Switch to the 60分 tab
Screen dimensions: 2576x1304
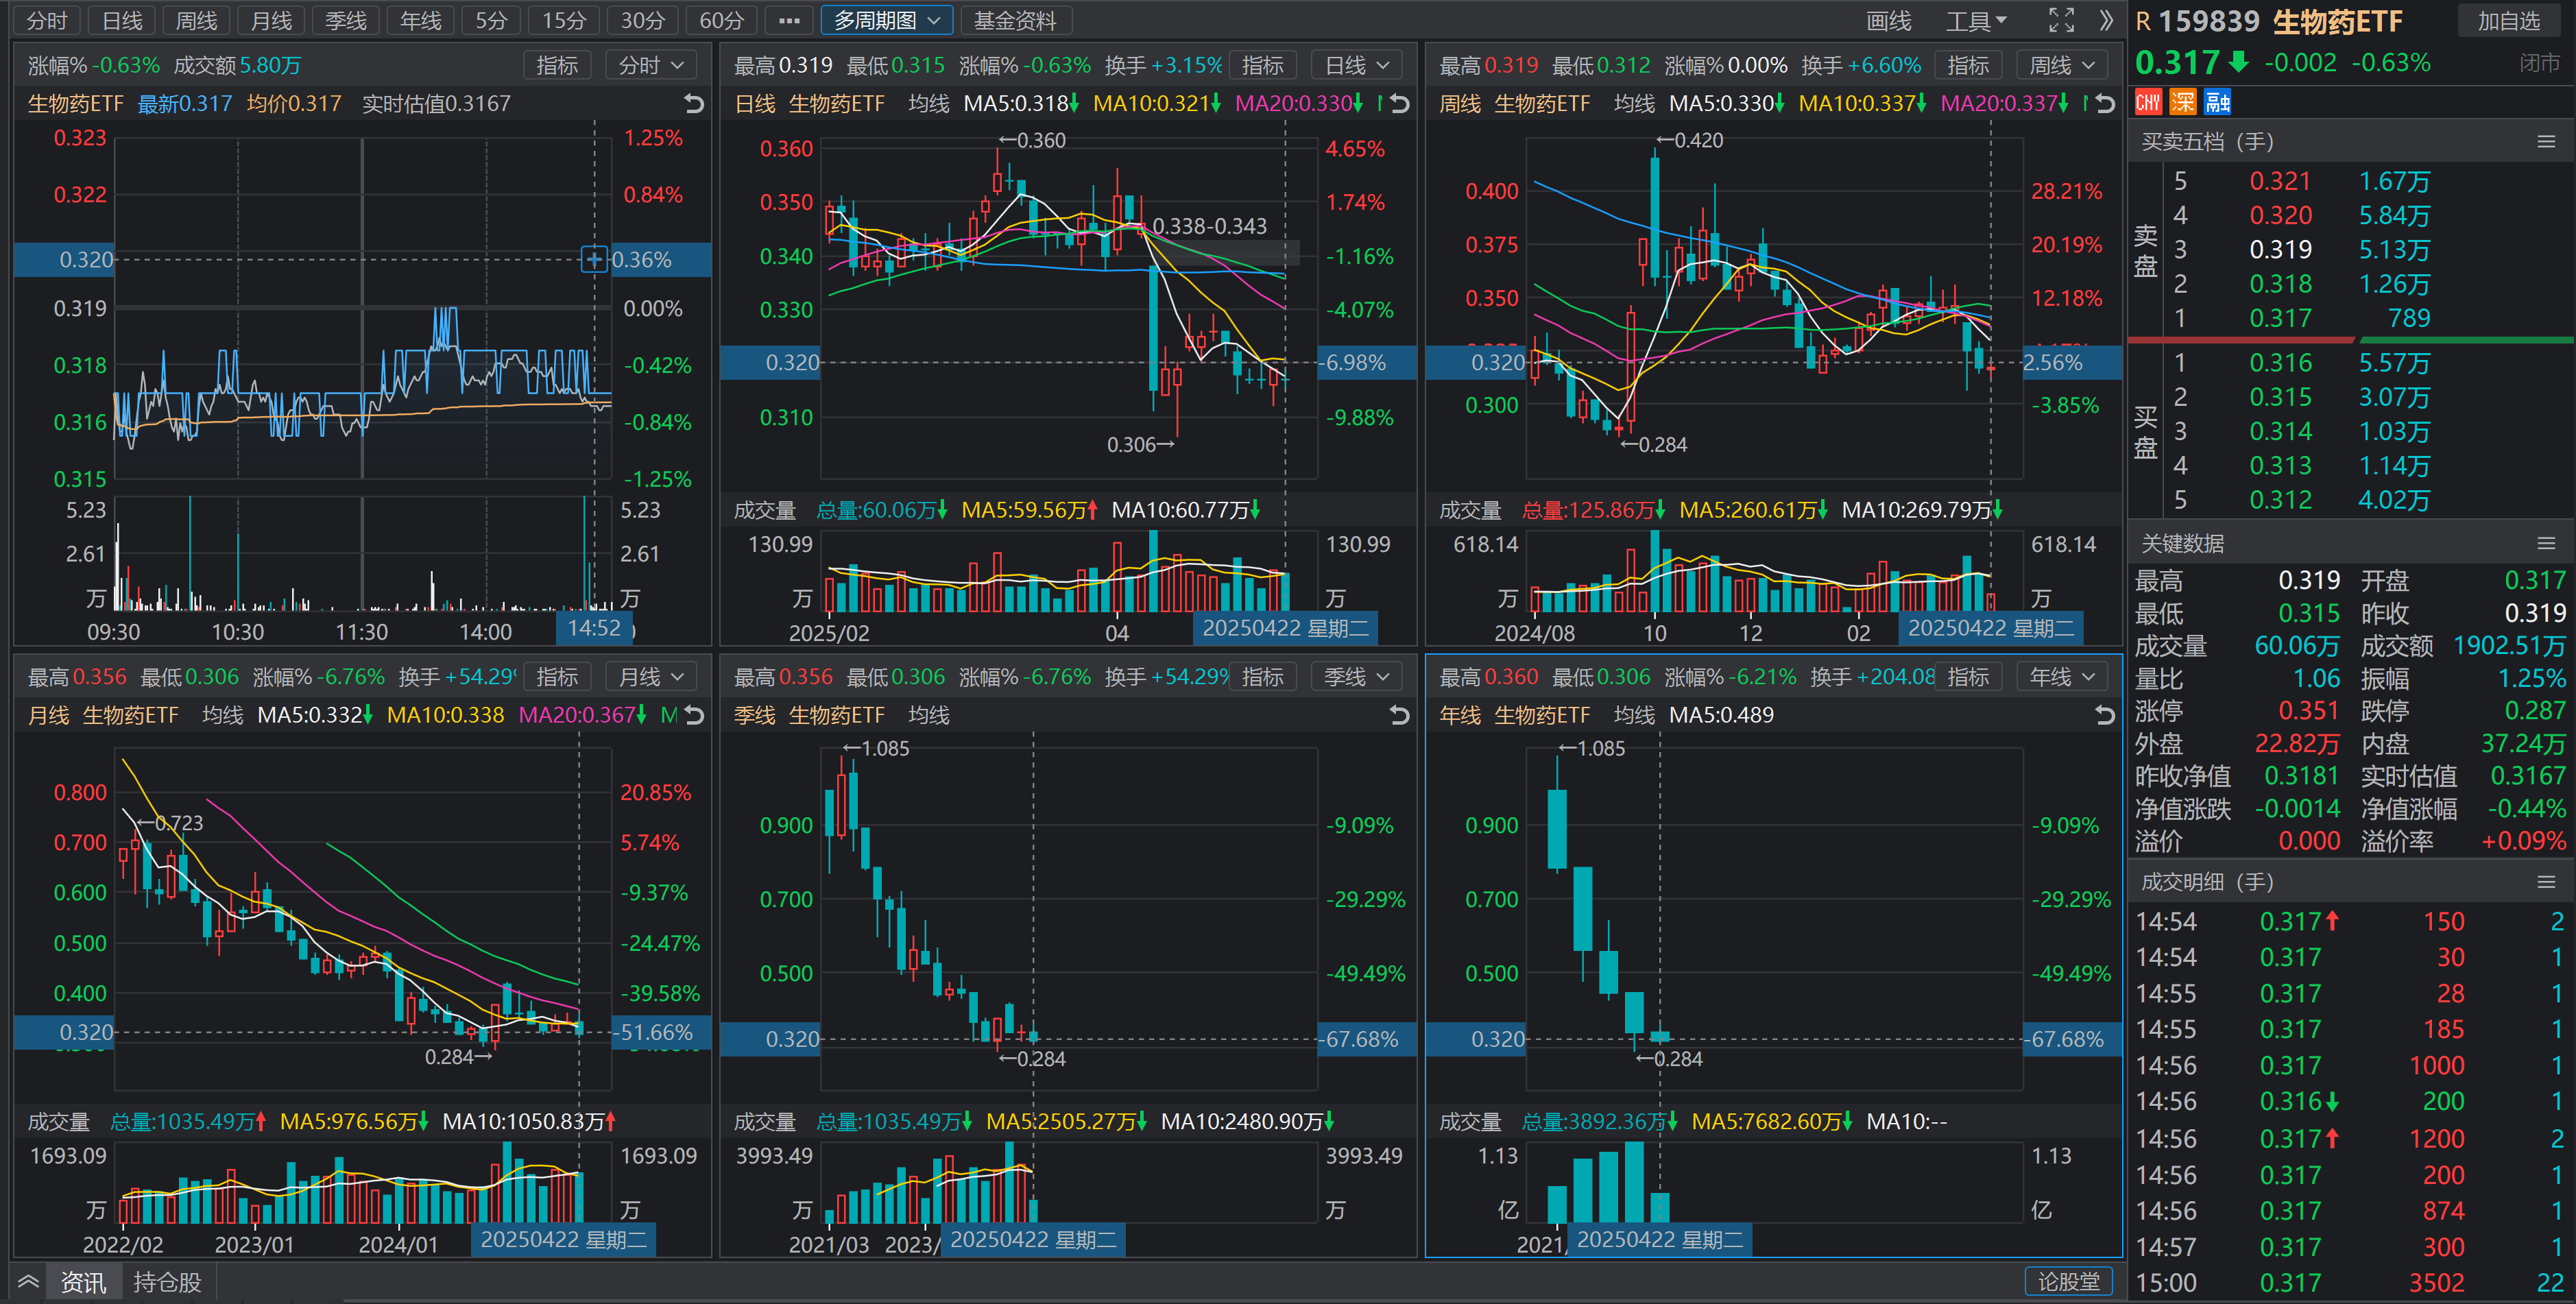click(x=721, y=20)
